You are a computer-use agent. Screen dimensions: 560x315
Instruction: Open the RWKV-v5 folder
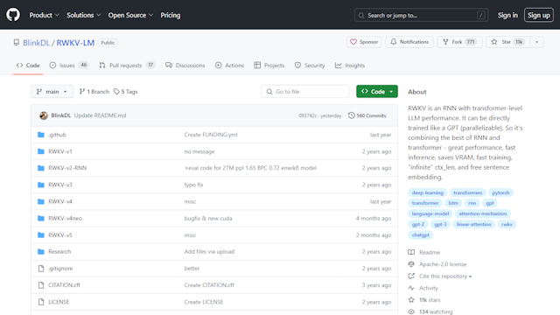(60, 235)
